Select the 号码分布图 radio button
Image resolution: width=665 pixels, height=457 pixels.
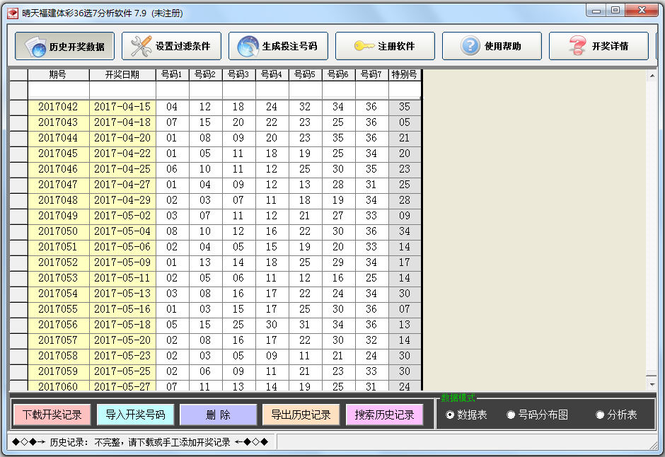[538, 415]
